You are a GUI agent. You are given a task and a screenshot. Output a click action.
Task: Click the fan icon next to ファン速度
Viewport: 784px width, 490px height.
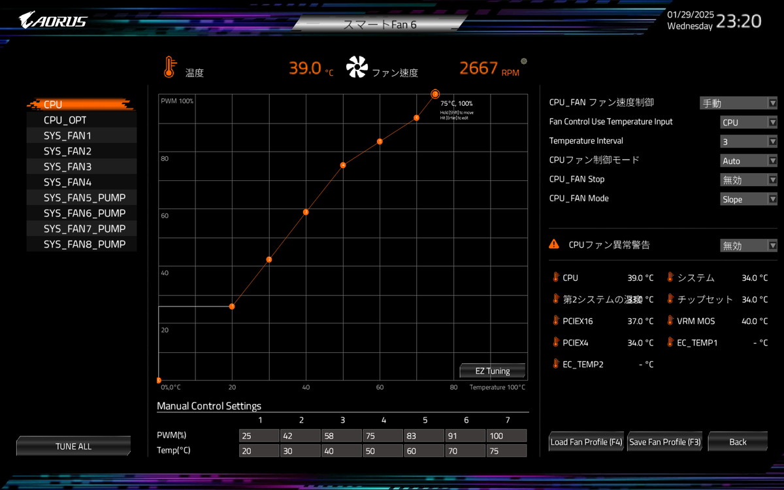[357, 67]
